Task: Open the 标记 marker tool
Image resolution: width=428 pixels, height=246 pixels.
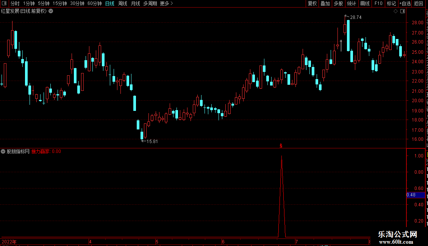Action: pos(391,3)
